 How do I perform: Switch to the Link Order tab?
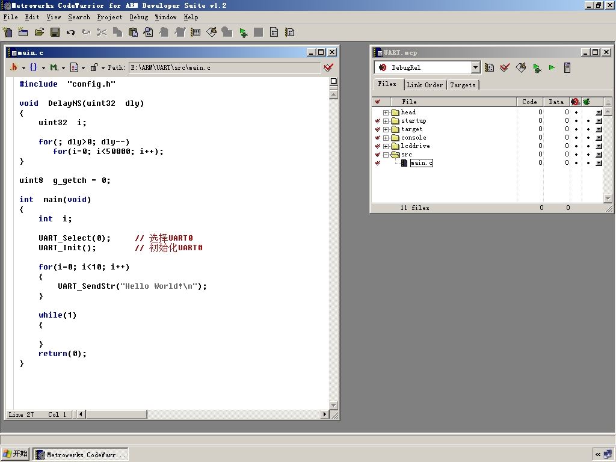425,85
